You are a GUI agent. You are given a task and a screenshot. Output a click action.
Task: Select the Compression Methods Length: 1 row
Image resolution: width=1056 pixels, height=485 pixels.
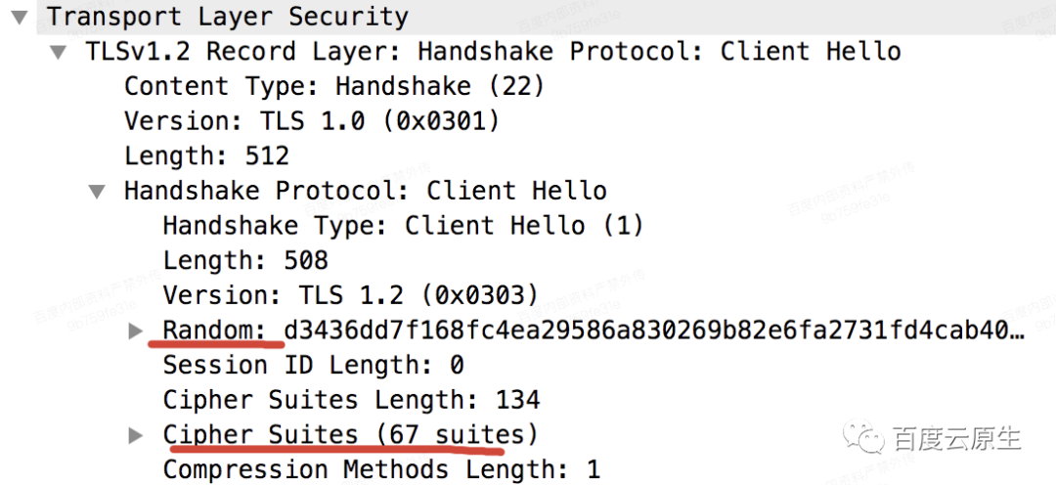(381, 468)
